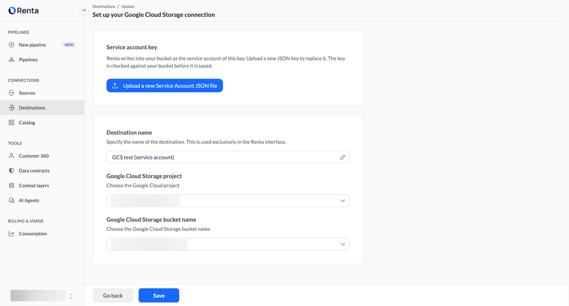
Task: Click the Catalog grid icon
Action: (x=12, y=123)
